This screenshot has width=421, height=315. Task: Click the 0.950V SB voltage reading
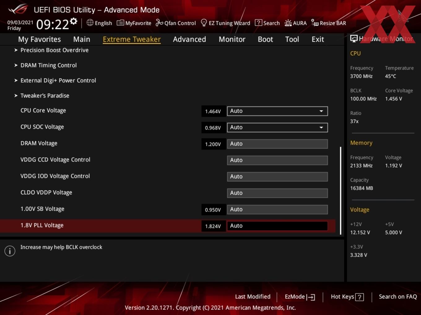[213, 210]
